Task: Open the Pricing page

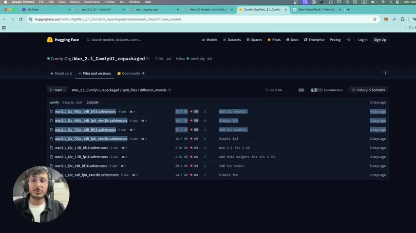Action: (x=335, y=40)
